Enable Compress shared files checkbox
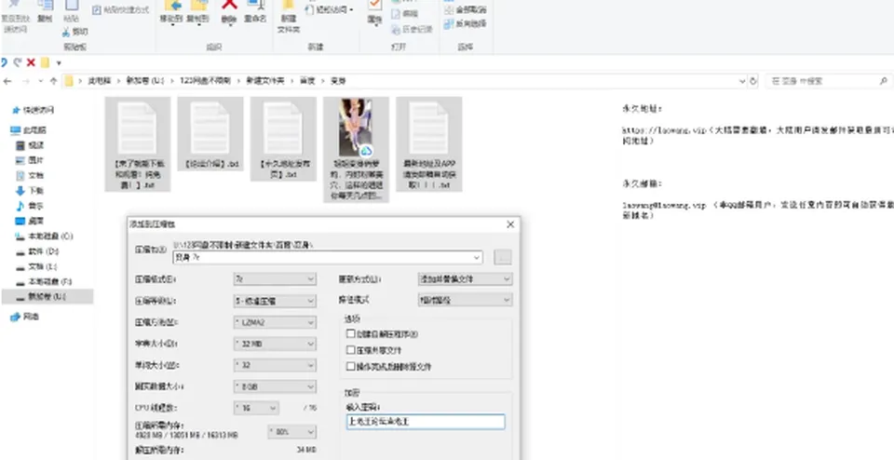Image resolution: width=894 pixels, height=460 pixels. 351,350
